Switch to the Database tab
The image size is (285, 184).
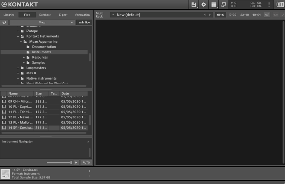(45, 15)
